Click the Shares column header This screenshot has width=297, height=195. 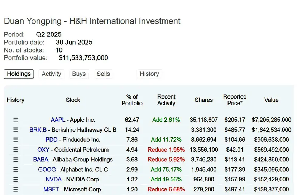tap(203, 100)
